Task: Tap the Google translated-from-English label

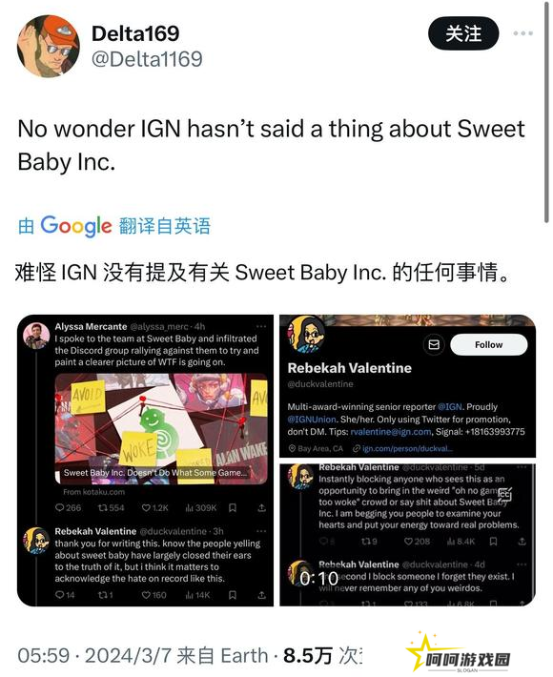Action: [114, 226]
